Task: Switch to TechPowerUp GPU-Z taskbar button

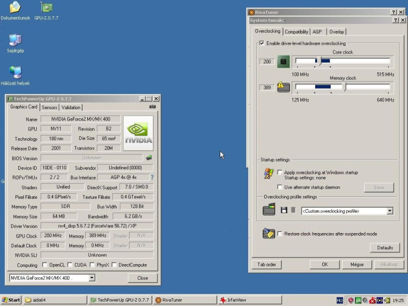Action: pos(120,300)
